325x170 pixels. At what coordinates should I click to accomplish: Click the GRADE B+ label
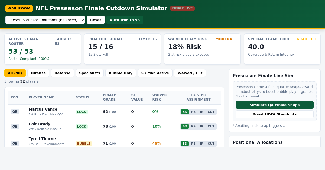(x=307, y=39)
